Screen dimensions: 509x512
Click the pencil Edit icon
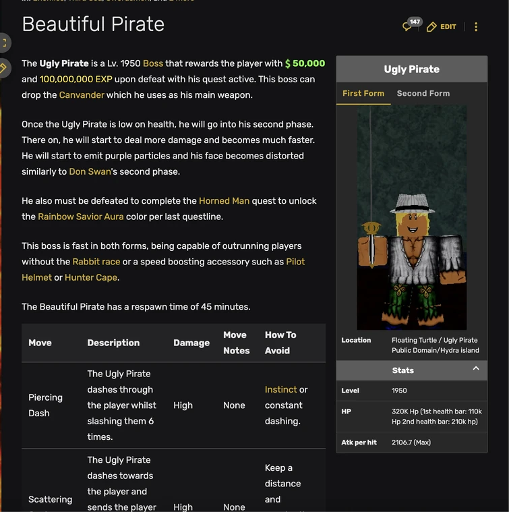pyautogui.click(x=431, y=27)
